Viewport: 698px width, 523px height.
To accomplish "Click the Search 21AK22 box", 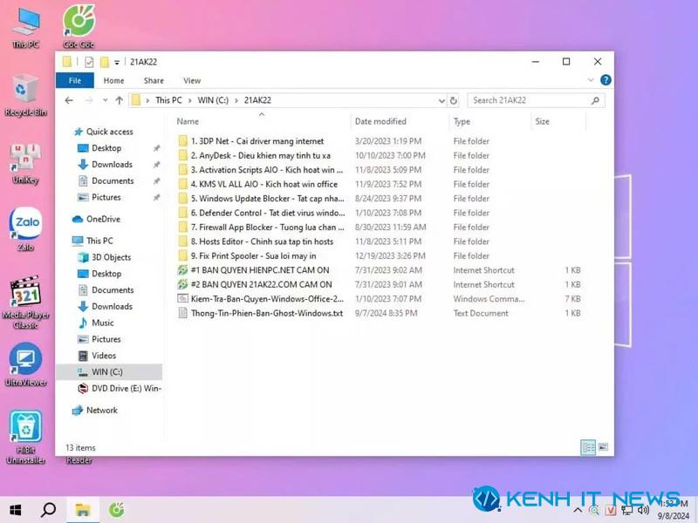I will click(x=536, y=100).
